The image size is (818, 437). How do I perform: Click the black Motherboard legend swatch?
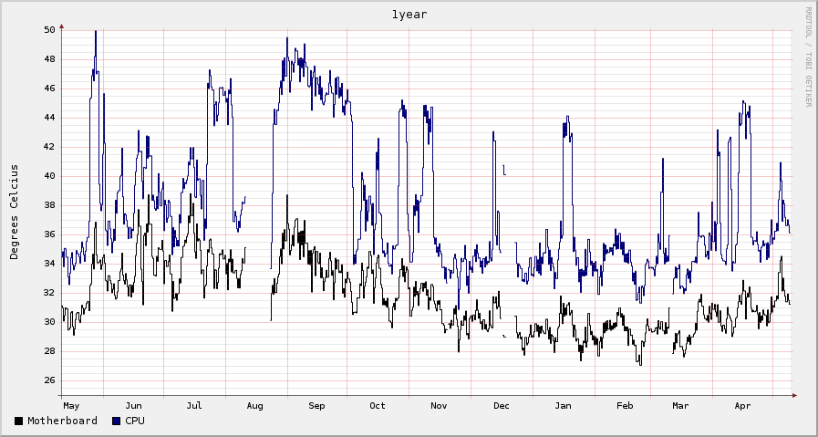19,421
